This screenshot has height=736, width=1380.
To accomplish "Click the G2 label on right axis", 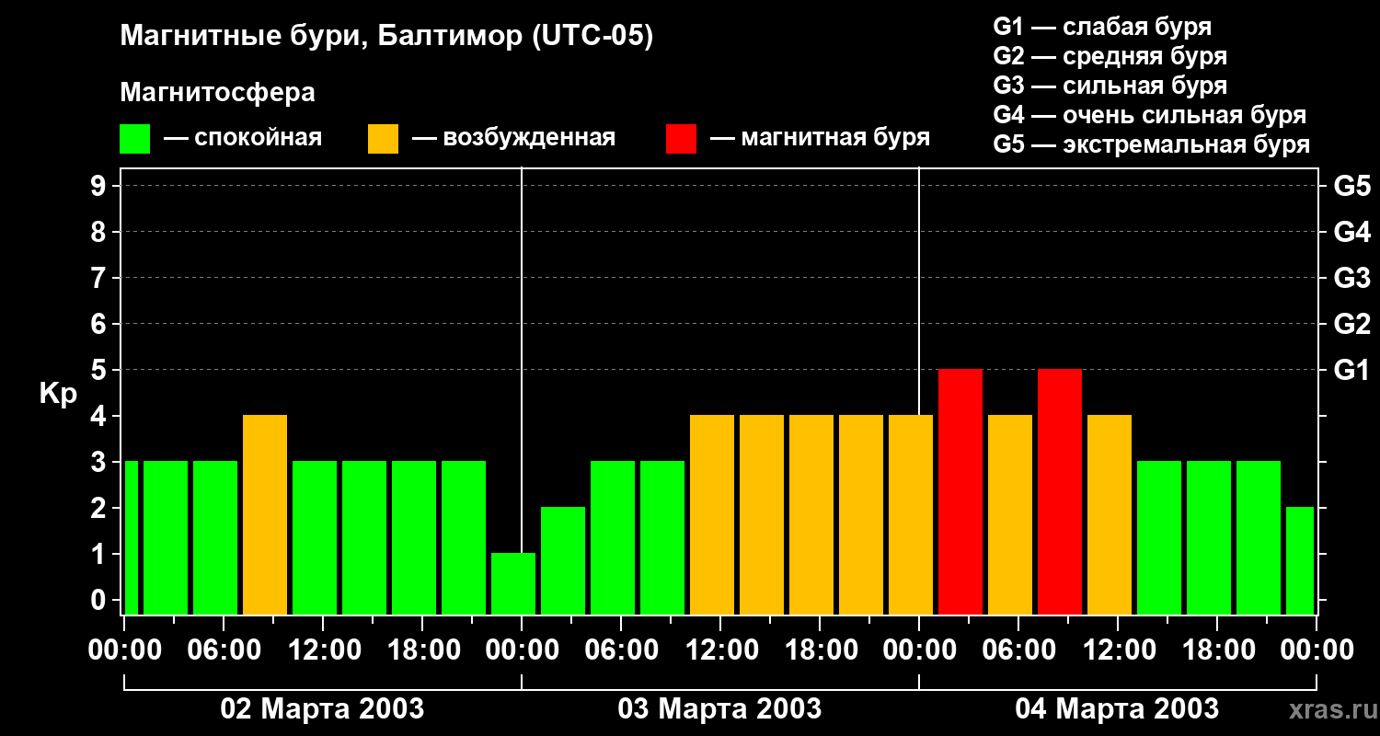I will pos(1352,324).
